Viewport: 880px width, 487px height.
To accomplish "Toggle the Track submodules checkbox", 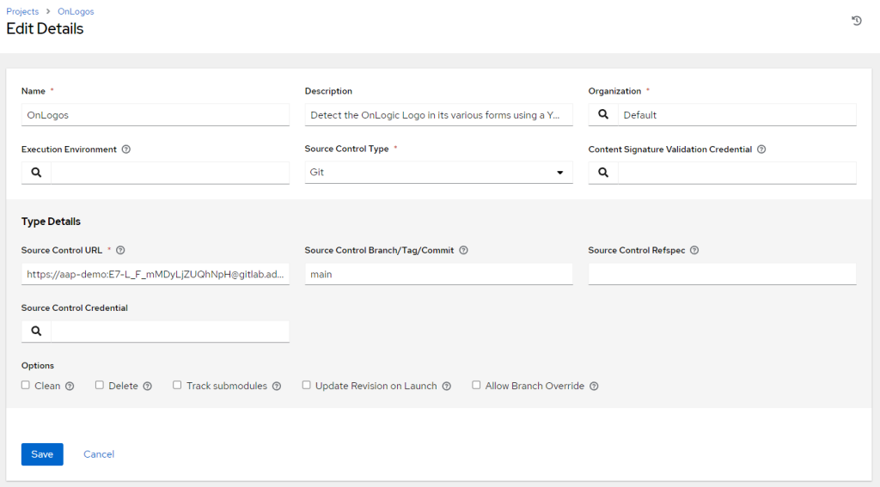I will [177, 386].
